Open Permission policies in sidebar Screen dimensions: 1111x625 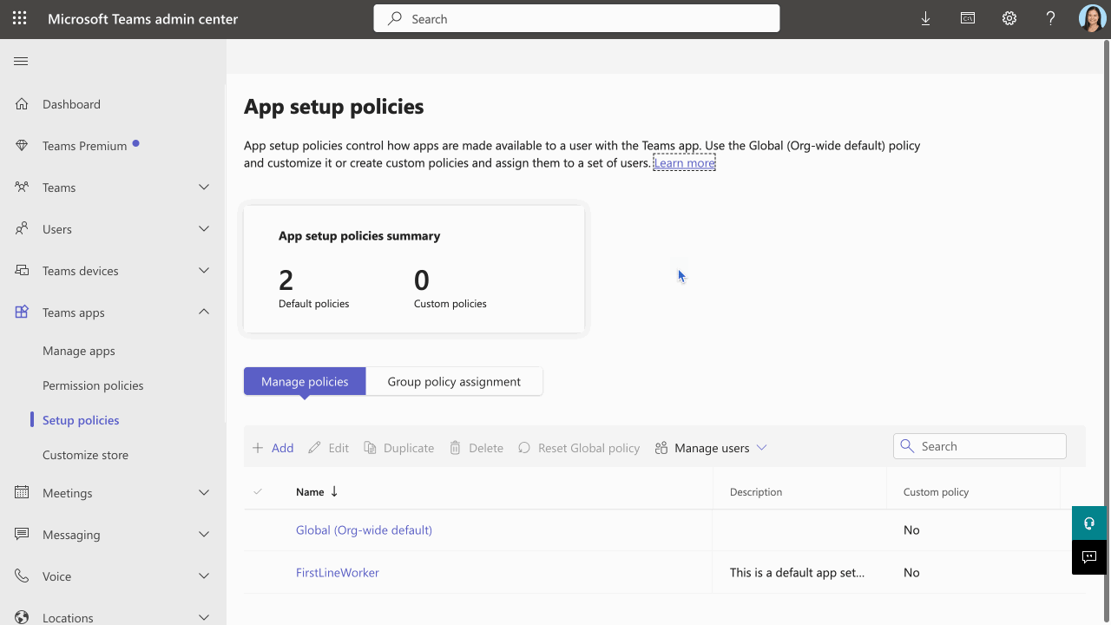pyautogui.click(x=93, y=385)
